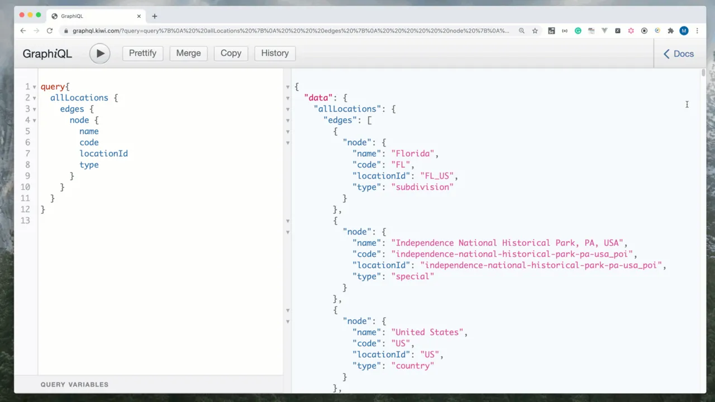Click the zoom magnifier icon in the address bar
Screen dimensions: 715x402
pos(522,31)
